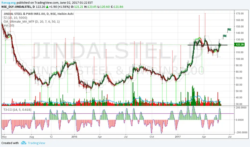This screenshot has height=147, width=250.
Task: Click the 'O:121.21' open value
Action: point(77,7)
